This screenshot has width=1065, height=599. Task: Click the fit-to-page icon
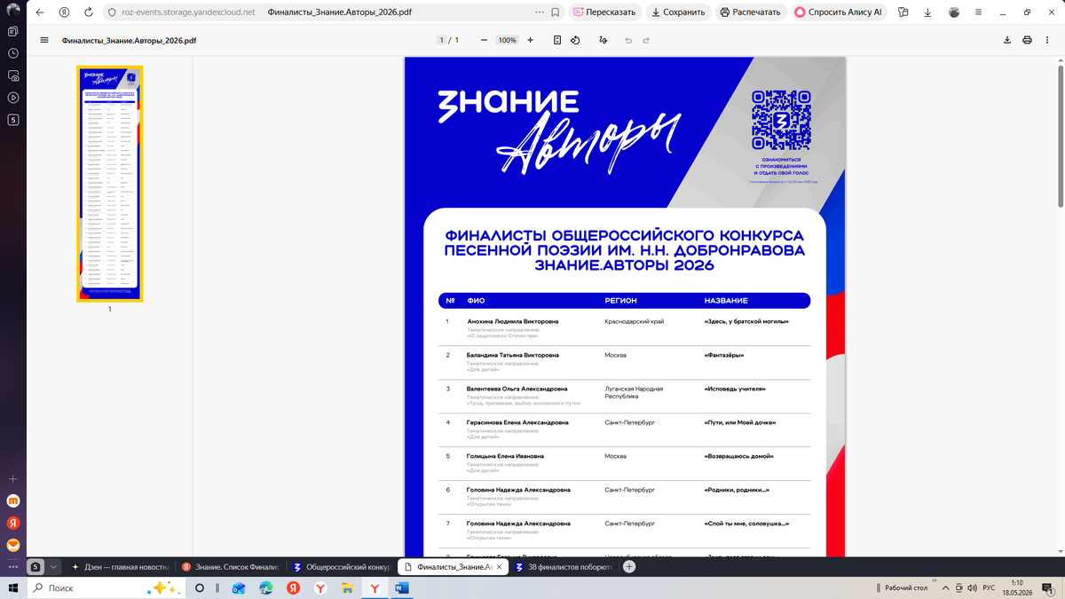(557, 40)
